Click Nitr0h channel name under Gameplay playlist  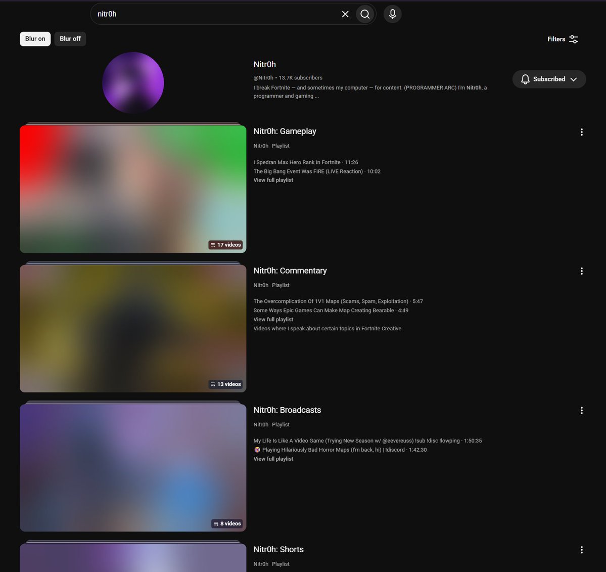click(261, 146)
